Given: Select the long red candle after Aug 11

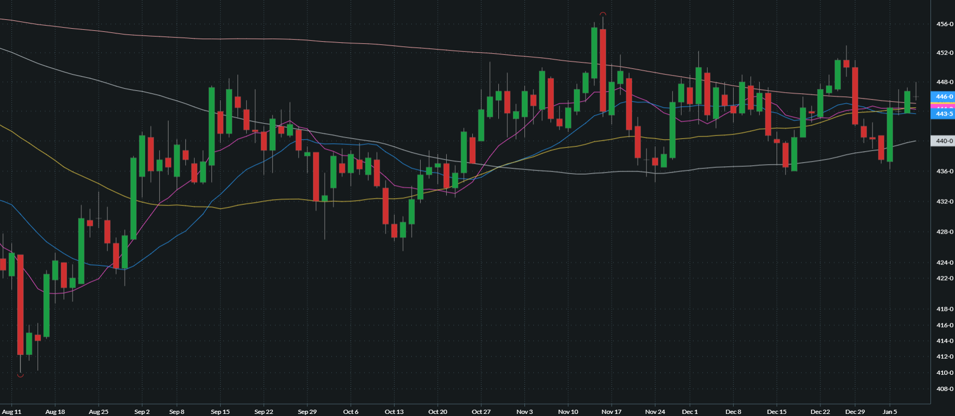Looking at the screenshot, I should pos(20,305).
